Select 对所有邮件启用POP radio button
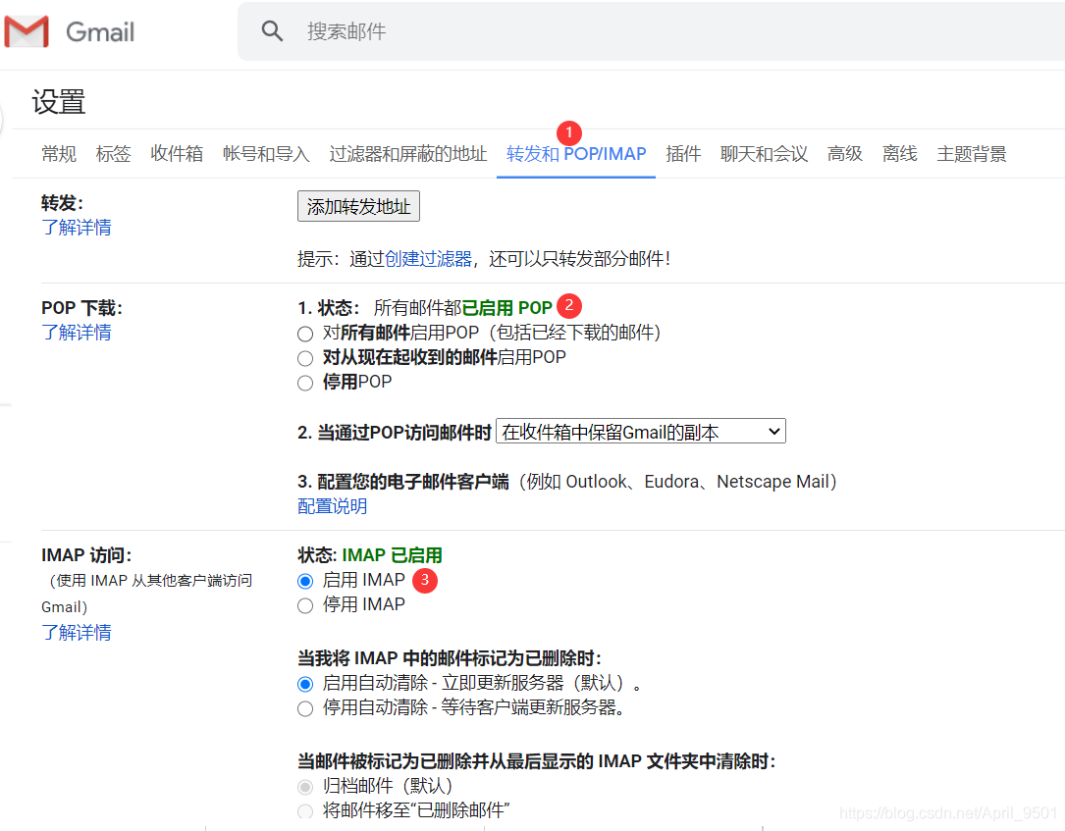Screen dimensions: 1065x831 point(305,334)
